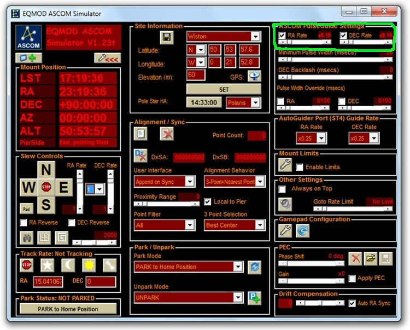The height and width of the screenshot is (330, 410).
Task: Check the Always on Top checkbox
Action: (282, 189)
